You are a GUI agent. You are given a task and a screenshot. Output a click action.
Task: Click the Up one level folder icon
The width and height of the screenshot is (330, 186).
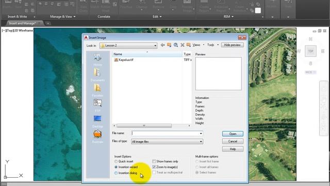(x=169, y=45)
